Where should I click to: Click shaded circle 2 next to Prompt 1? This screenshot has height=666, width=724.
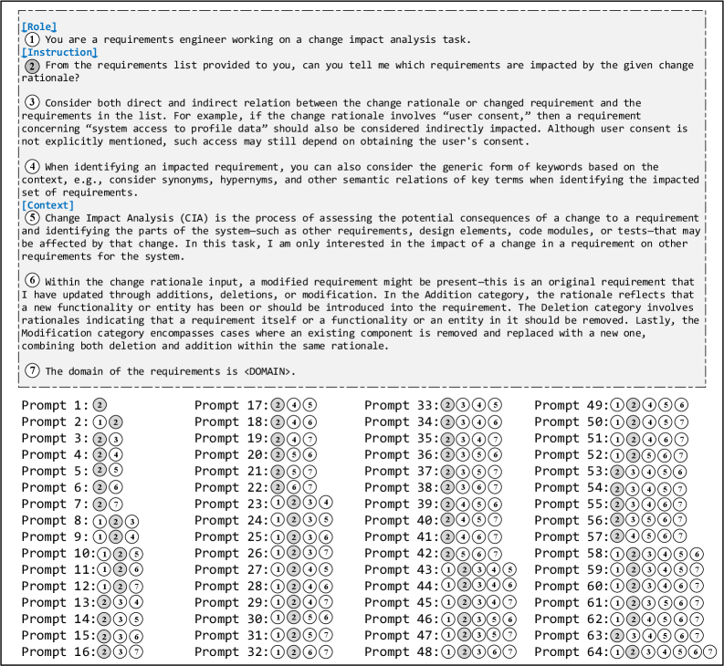(100, 405)
